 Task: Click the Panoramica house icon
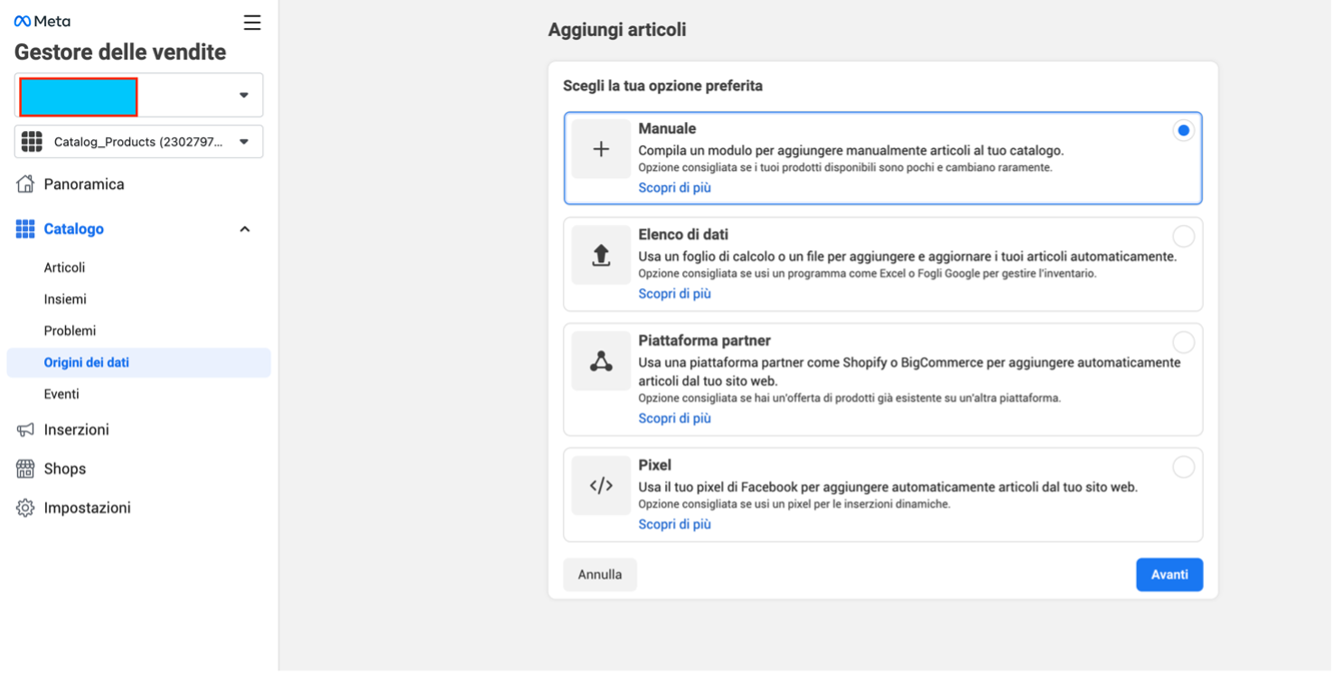[x=25, y=184]
